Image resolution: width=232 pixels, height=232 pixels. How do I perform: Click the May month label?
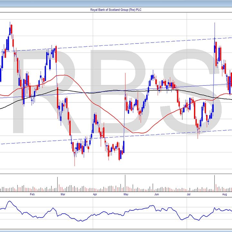tap(126, 195)
